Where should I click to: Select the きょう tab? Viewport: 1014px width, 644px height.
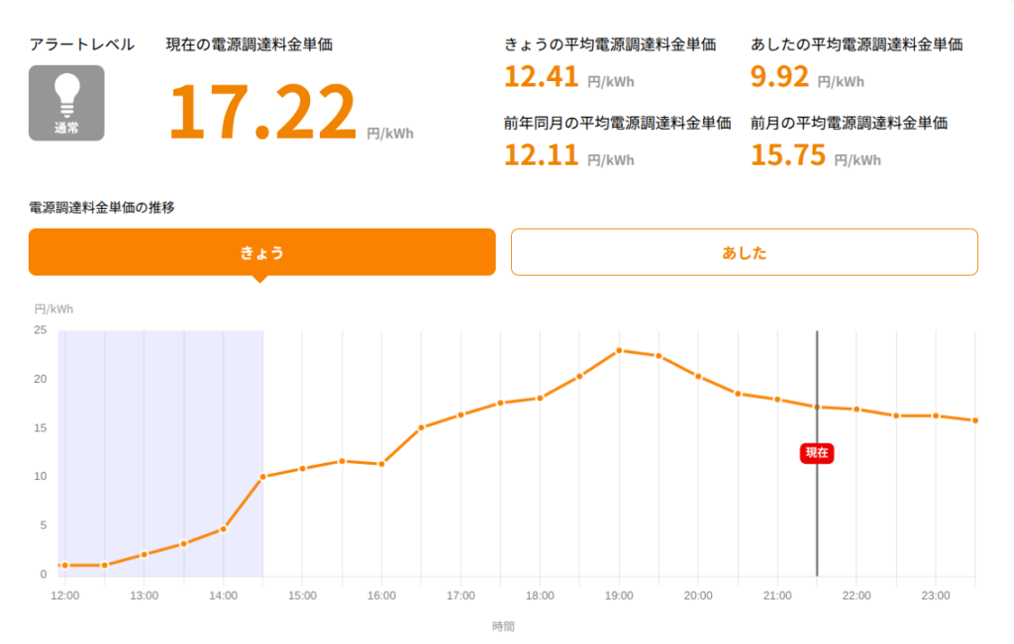pyautogui.click(x=261, y=252)
